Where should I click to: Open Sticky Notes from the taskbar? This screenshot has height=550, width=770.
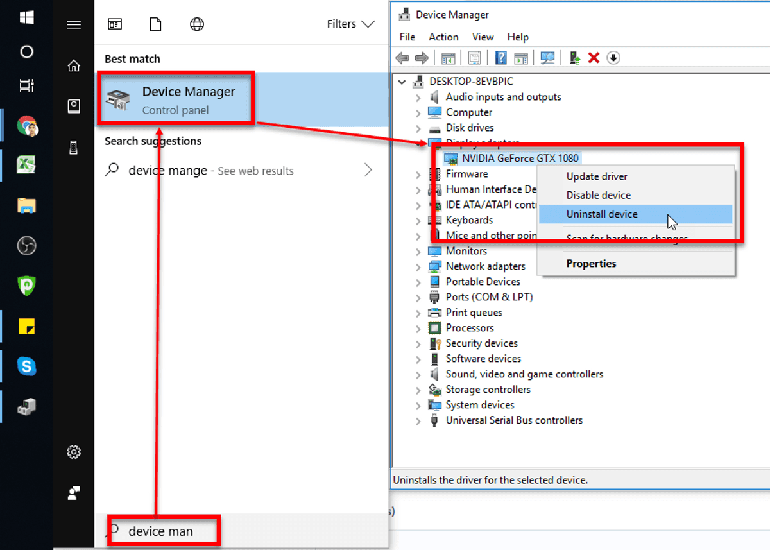[26, 326]
